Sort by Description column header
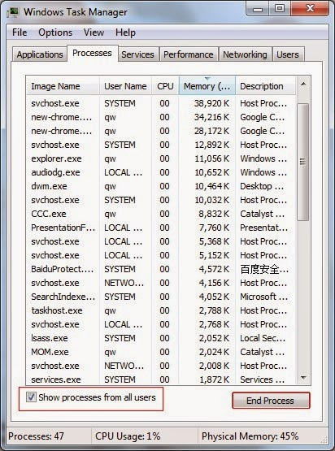Viewport: 335px width, 451px height. click(265, 86)
